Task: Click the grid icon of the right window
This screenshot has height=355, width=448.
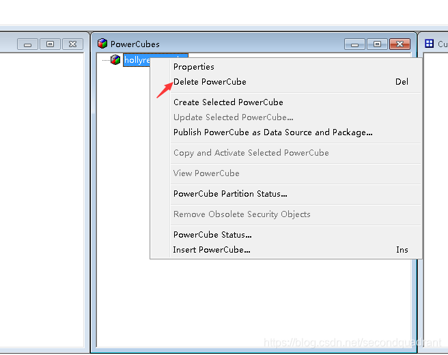Action: pyautogui.click(x=429, y=44)
